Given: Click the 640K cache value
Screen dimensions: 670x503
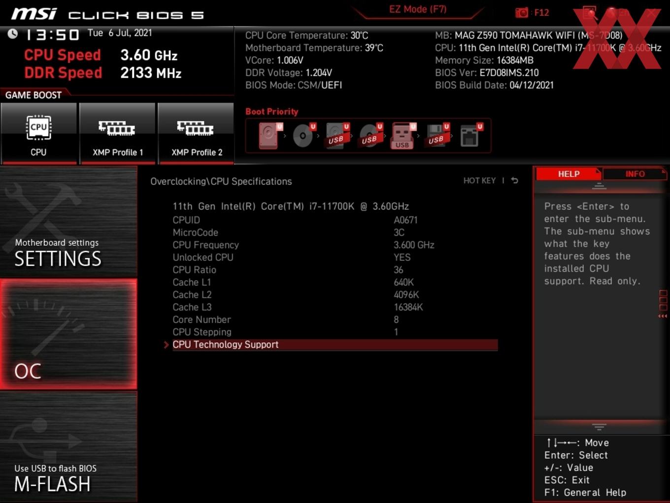Looking at the screenshot, I should click(x=403, y=282).
